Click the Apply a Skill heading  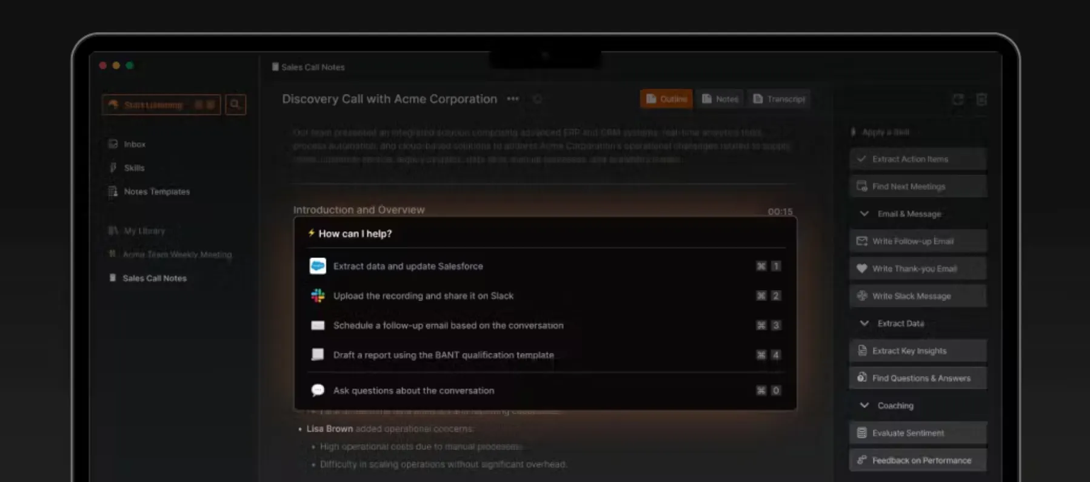[885, 132]
